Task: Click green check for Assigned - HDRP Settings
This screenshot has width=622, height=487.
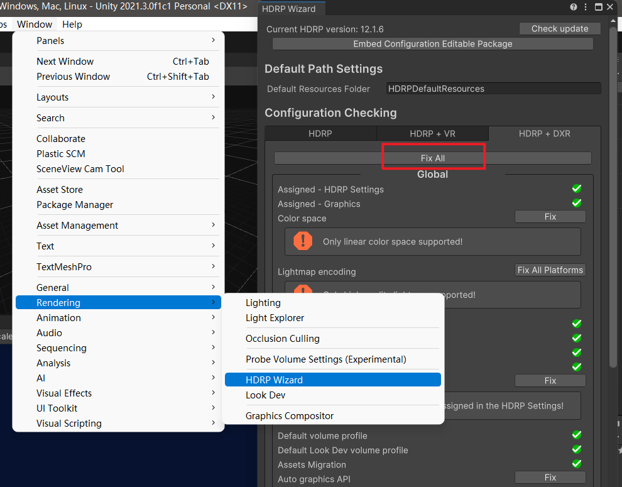Action: pyautogui.click(x=576, y=189)
